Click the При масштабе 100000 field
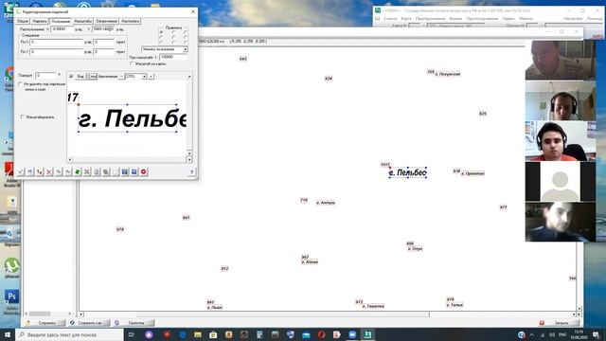606x341 pixels. 173,57
